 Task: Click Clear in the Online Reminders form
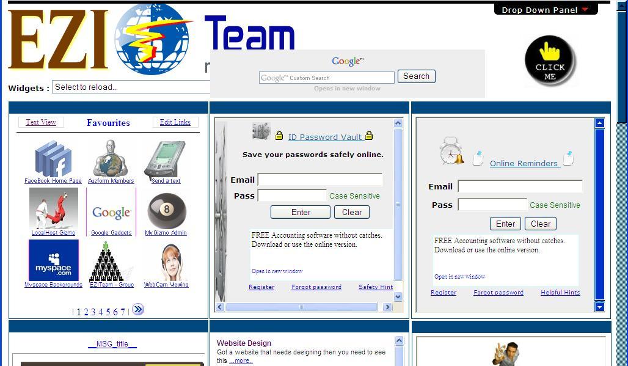(541, 224)
